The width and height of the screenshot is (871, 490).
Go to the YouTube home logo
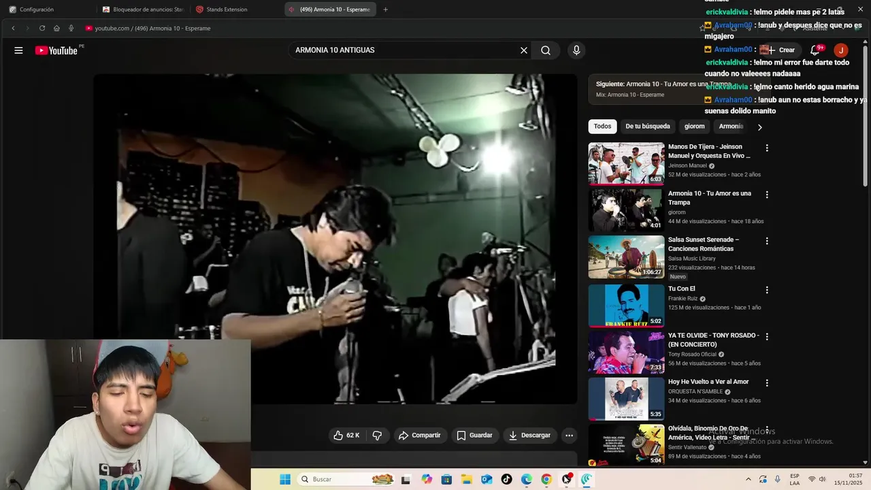pos(56,50)
